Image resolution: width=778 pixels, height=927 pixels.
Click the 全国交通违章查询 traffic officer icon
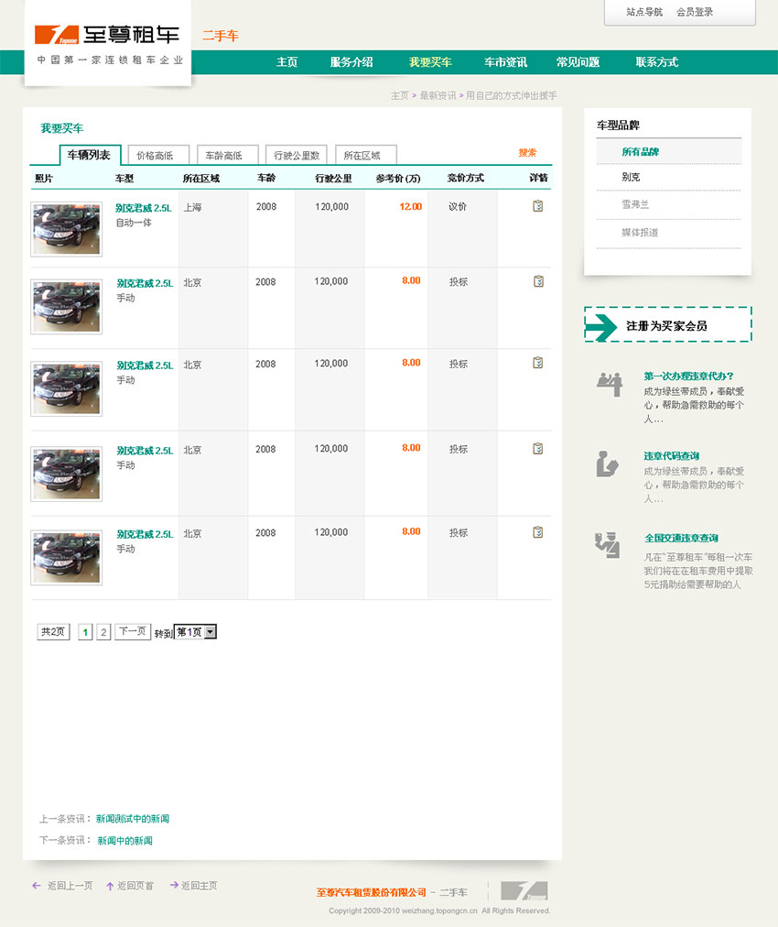[x=606, y=548]
